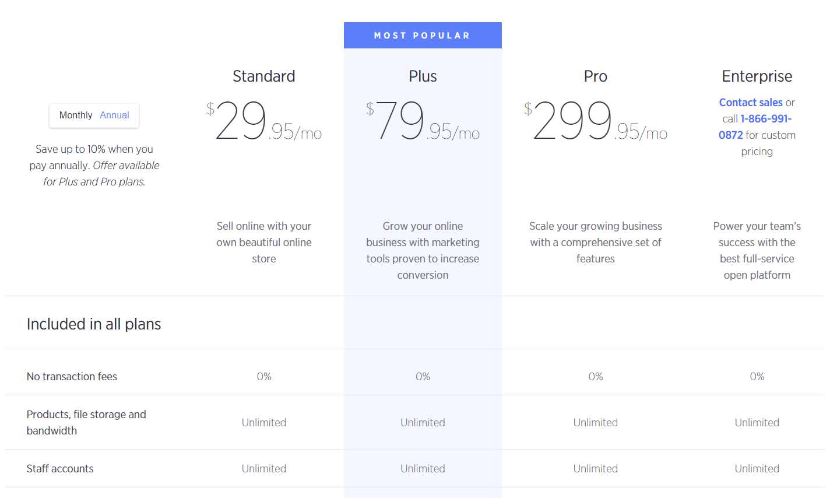Select the Enterprise plan heading
837x498 pixels.
click(x=757, y=76)
